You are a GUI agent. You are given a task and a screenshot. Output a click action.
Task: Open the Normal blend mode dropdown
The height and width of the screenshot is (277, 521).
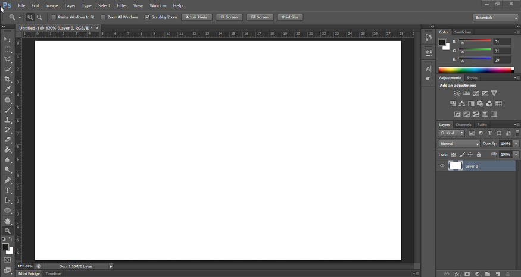459,144
